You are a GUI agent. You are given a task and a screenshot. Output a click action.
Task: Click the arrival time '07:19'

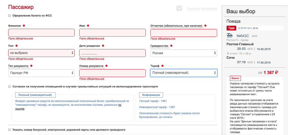click(x=241, y=62)
